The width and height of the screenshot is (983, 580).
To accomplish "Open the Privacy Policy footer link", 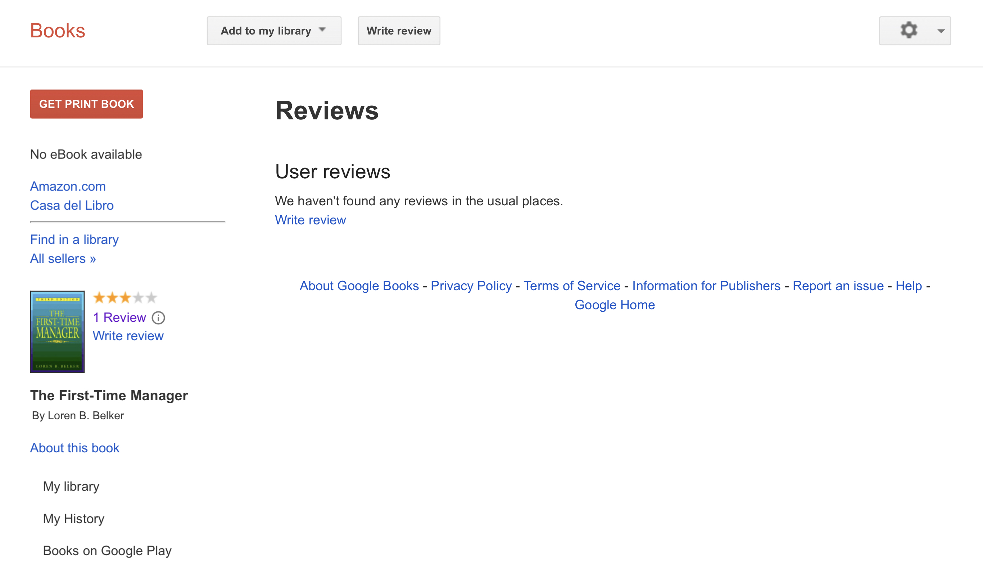I will [x=471, y=286].
